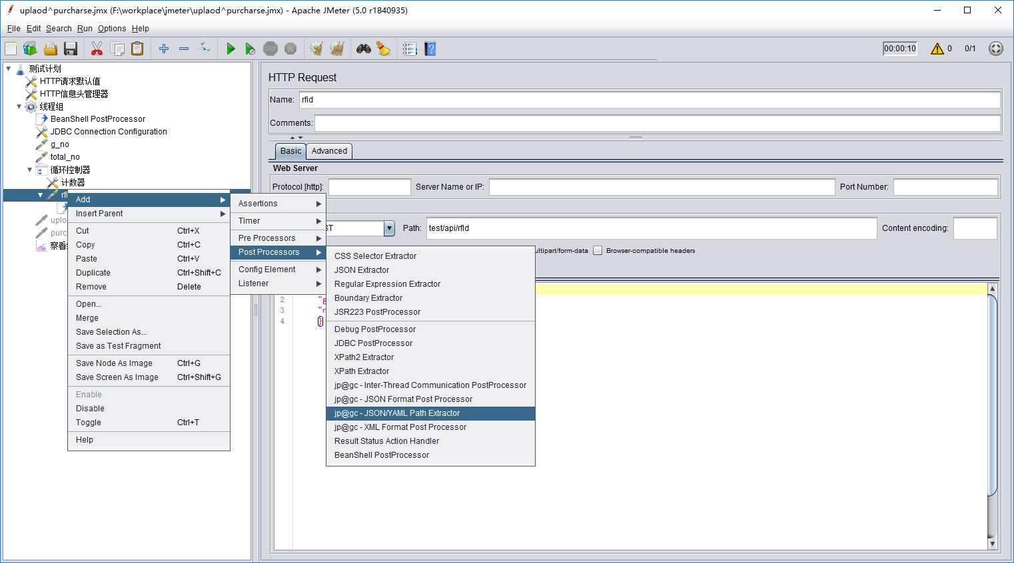Click the Toggle enable/disable toolbar icon
This screenshot has width=1014, height=563.
[205, 49]
